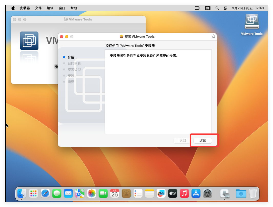Open FaceTime from the Dock
This screenshot has width=273, height=207.
point(103,193)
